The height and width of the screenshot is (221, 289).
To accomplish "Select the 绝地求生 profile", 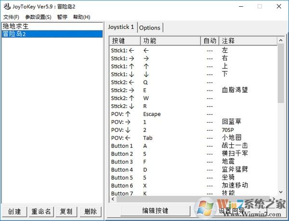I will click(x=15, y=26).
